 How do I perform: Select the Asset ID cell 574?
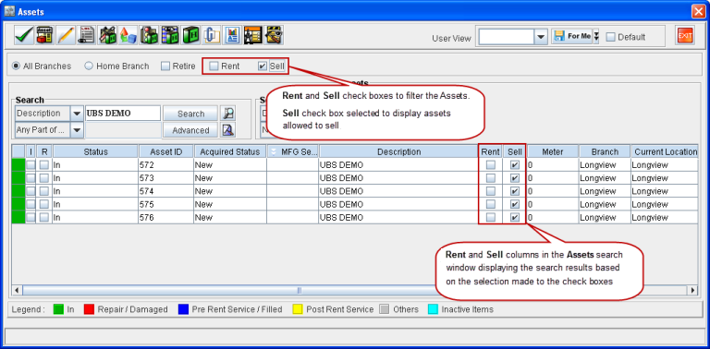pyautogui.click(x=166, y=191)
